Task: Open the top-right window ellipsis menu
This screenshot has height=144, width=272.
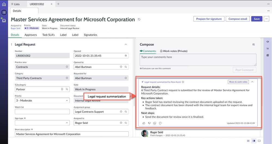Action: [268, 4]
